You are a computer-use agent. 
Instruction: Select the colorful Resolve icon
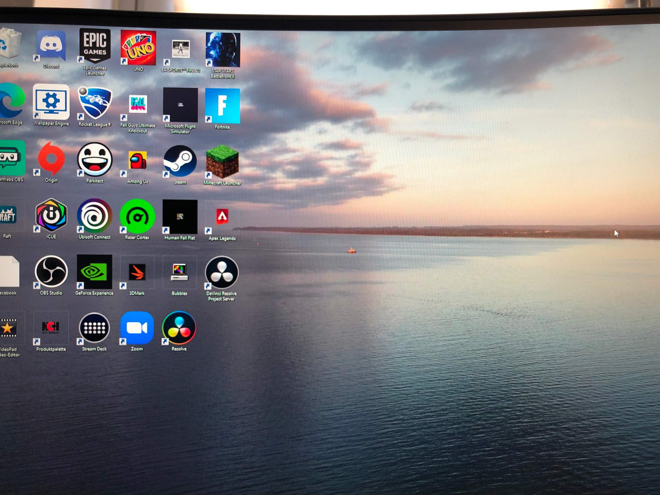pos(179,328)
